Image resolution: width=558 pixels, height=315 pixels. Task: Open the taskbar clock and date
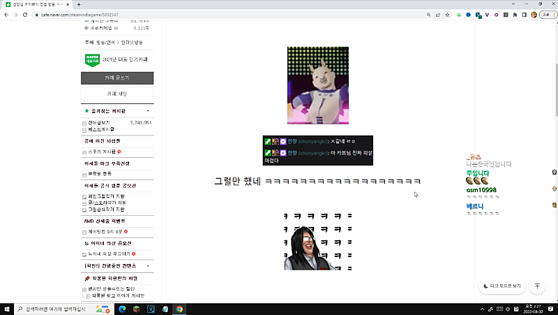(533, 309)
